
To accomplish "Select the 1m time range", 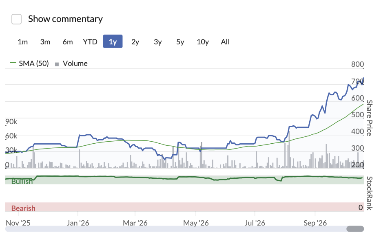I will click(x=22, y=42).
